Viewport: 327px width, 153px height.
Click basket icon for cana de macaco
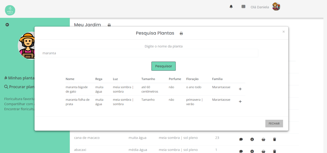pos(263,139)
